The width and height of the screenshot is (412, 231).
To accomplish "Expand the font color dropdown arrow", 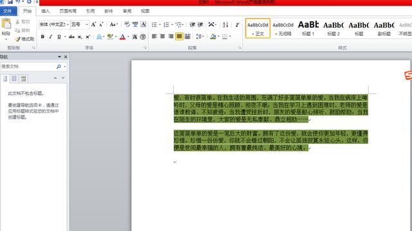I will tap(128, 37).
